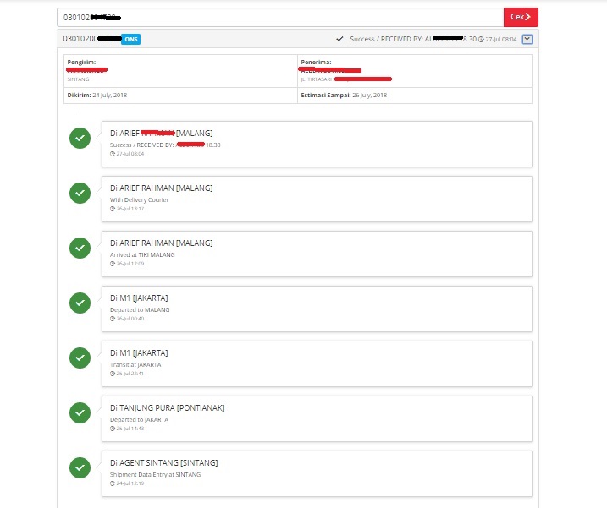
Task: Select 'Transit at JAKARTA' text
Action: click(135, 364)
